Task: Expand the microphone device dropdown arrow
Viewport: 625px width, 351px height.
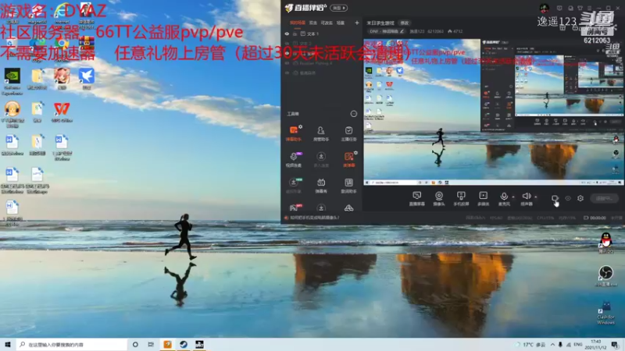Action: pyautogui.click(x=513, y=197)
